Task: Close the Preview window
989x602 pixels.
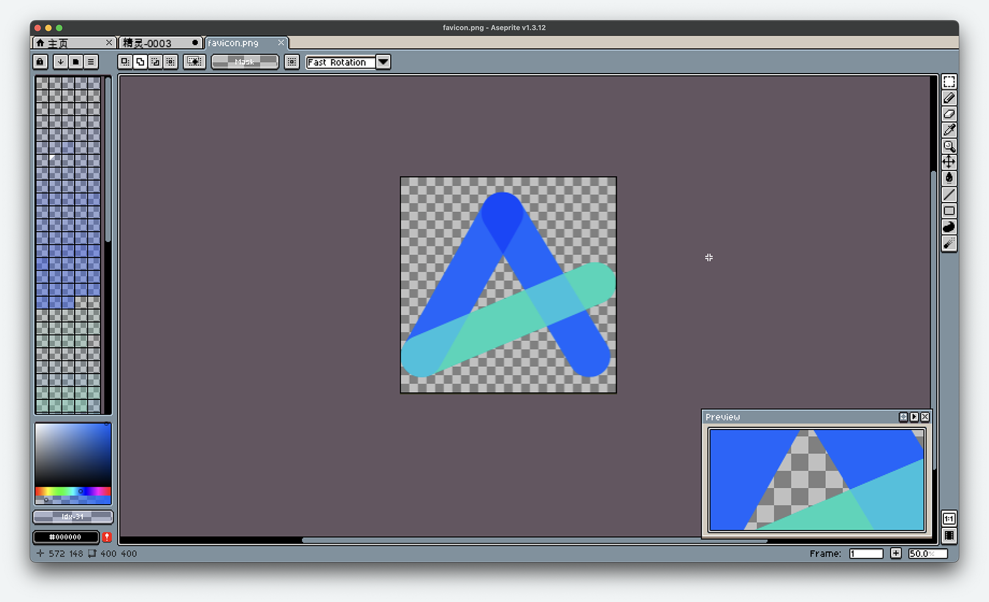Action: [x=925, y=417]
